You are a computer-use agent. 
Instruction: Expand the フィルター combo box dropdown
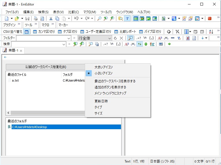69,38
